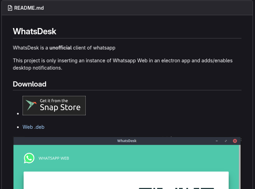Click the README.md file icon
255x189 pixels.
click(10, 8)
